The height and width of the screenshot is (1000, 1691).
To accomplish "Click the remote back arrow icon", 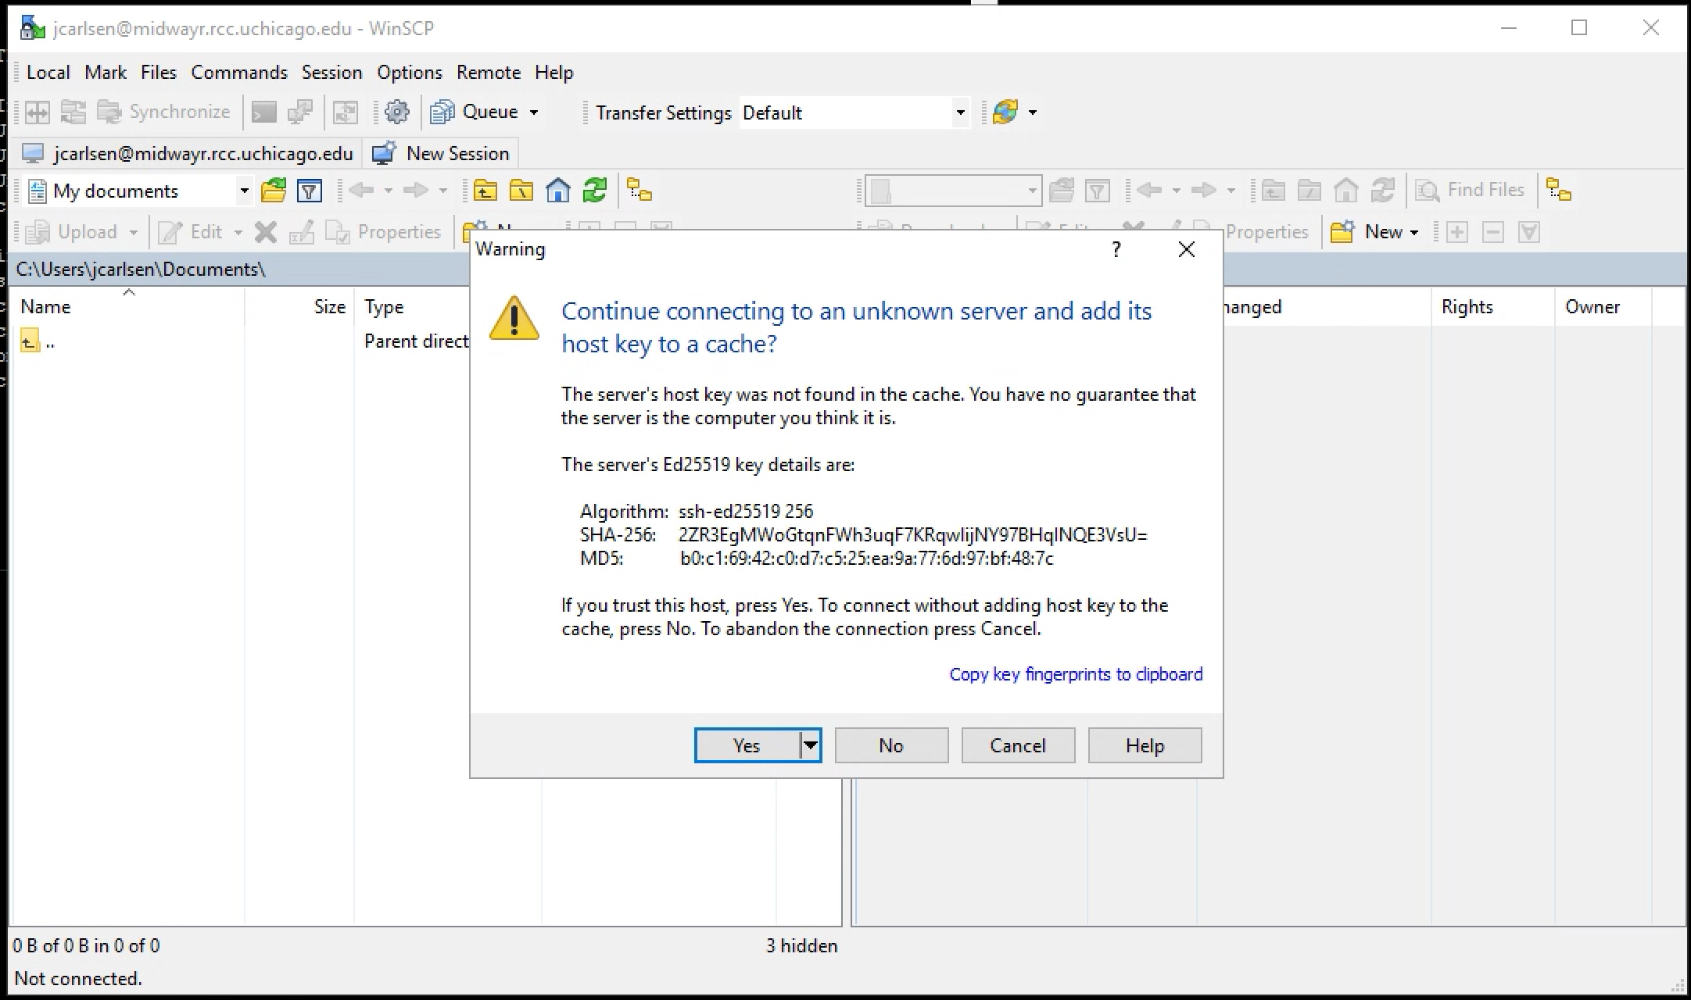I will tap(1149, 191).
